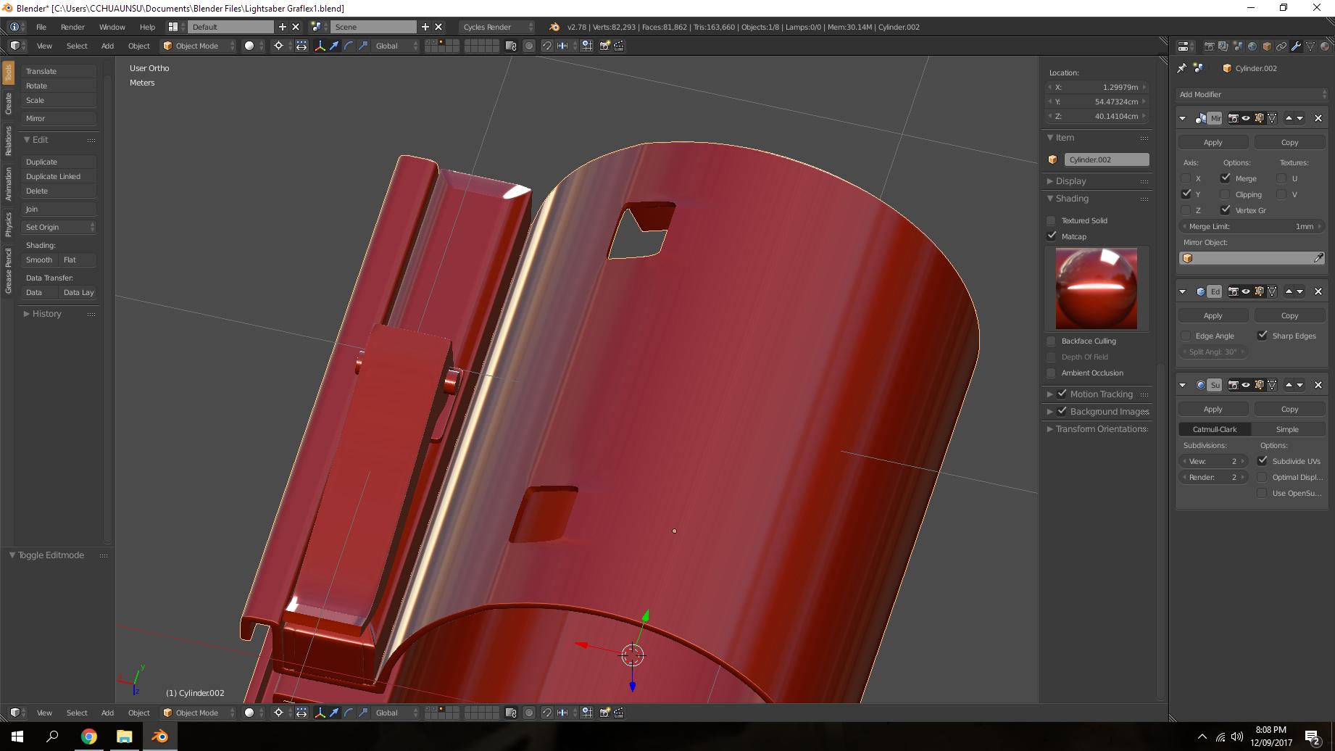Select translate manipulator arrow in top header

334,46
